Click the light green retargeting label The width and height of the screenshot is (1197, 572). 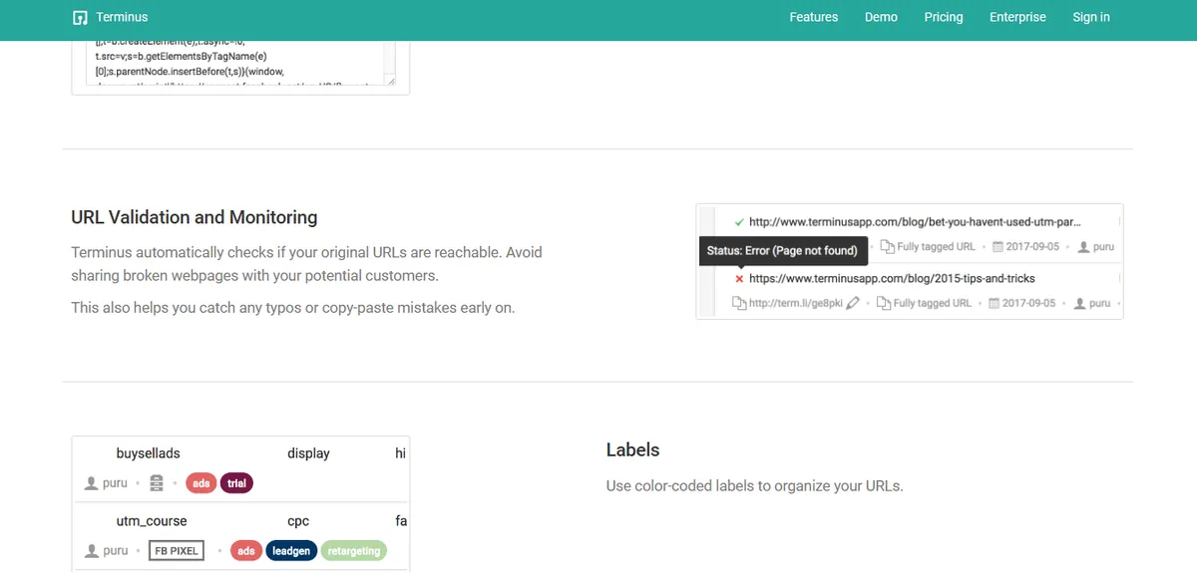[354, 551]
